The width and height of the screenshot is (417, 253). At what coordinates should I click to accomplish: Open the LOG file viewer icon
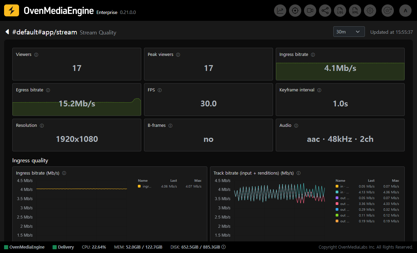[x=340, y=11]
